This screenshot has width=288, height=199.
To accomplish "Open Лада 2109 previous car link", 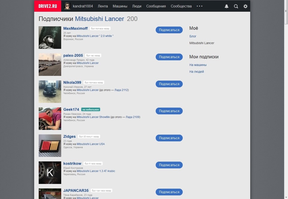I will [x=133, y=117].
